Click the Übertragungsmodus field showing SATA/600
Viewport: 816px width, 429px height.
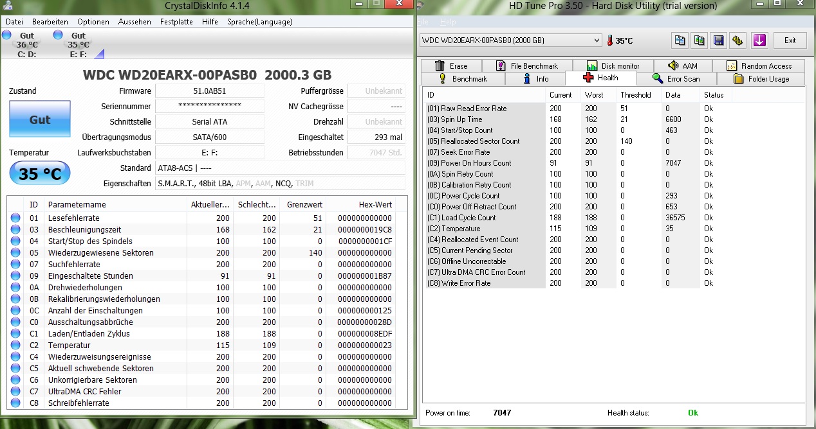(x=210, y=137)
